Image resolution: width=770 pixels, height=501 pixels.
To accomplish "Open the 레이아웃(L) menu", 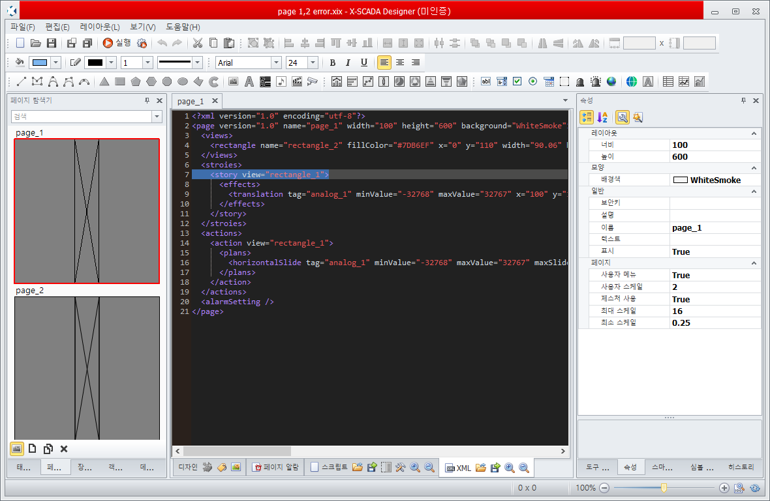I will click(x=100, y=27).
